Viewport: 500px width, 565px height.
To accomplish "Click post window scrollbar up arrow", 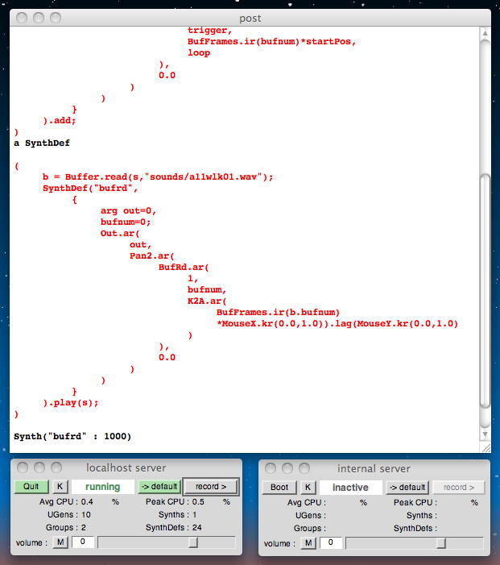I will point(486,33).
